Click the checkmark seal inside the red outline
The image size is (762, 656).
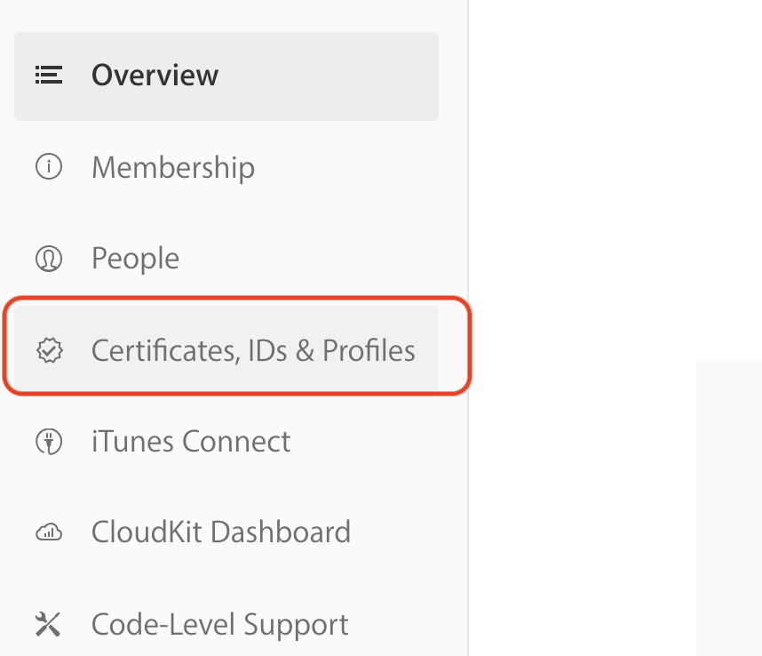click(49, 350)
